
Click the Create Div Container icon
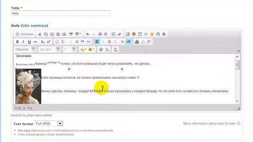point(89,42)
